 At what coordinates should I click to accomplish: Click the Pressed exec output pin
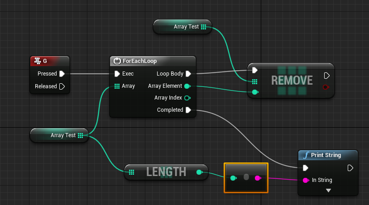coord(62,74)
